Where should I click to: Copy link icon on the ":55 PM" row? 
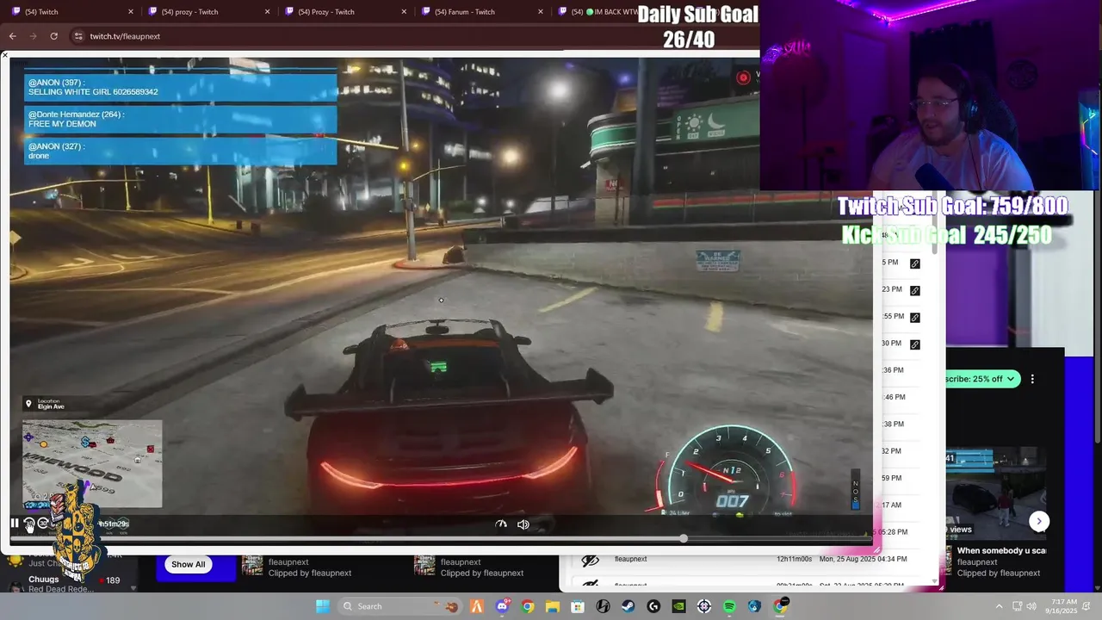[x=914, y=317]
